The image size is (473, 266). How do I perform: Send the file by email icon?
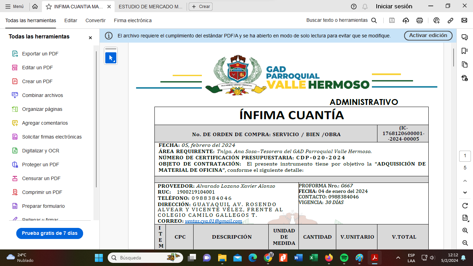click(464, 20)
